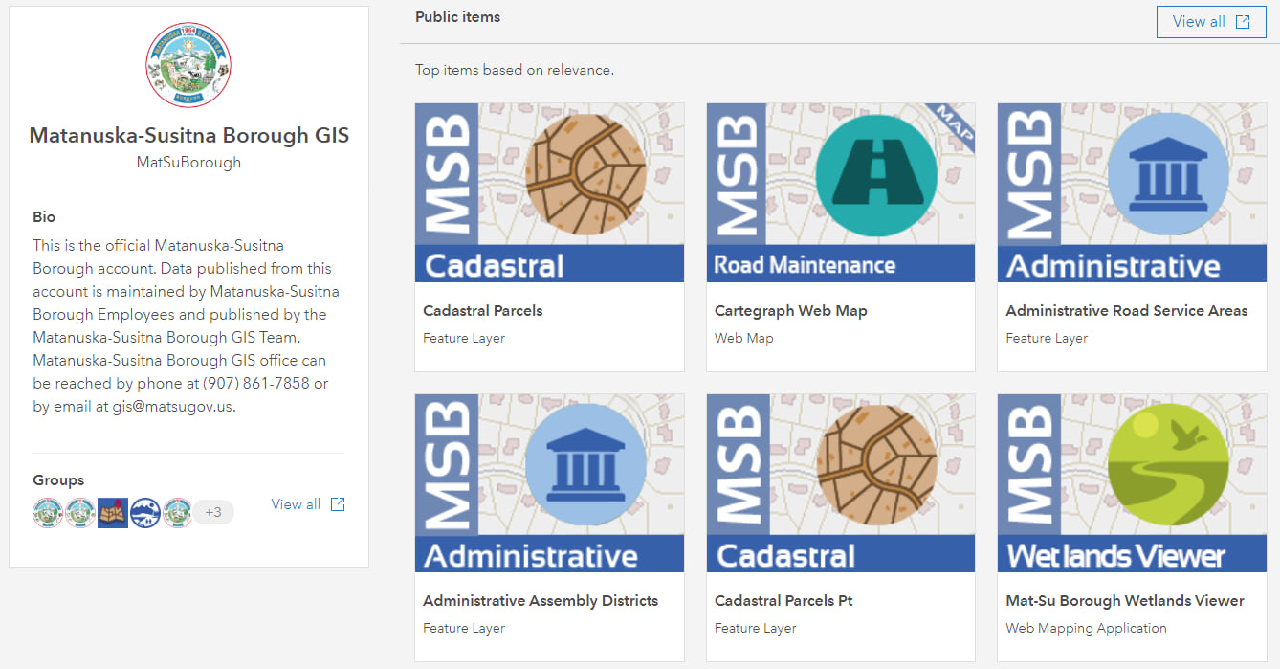Open the map-with-pin group icon

(x=113, y=512)
